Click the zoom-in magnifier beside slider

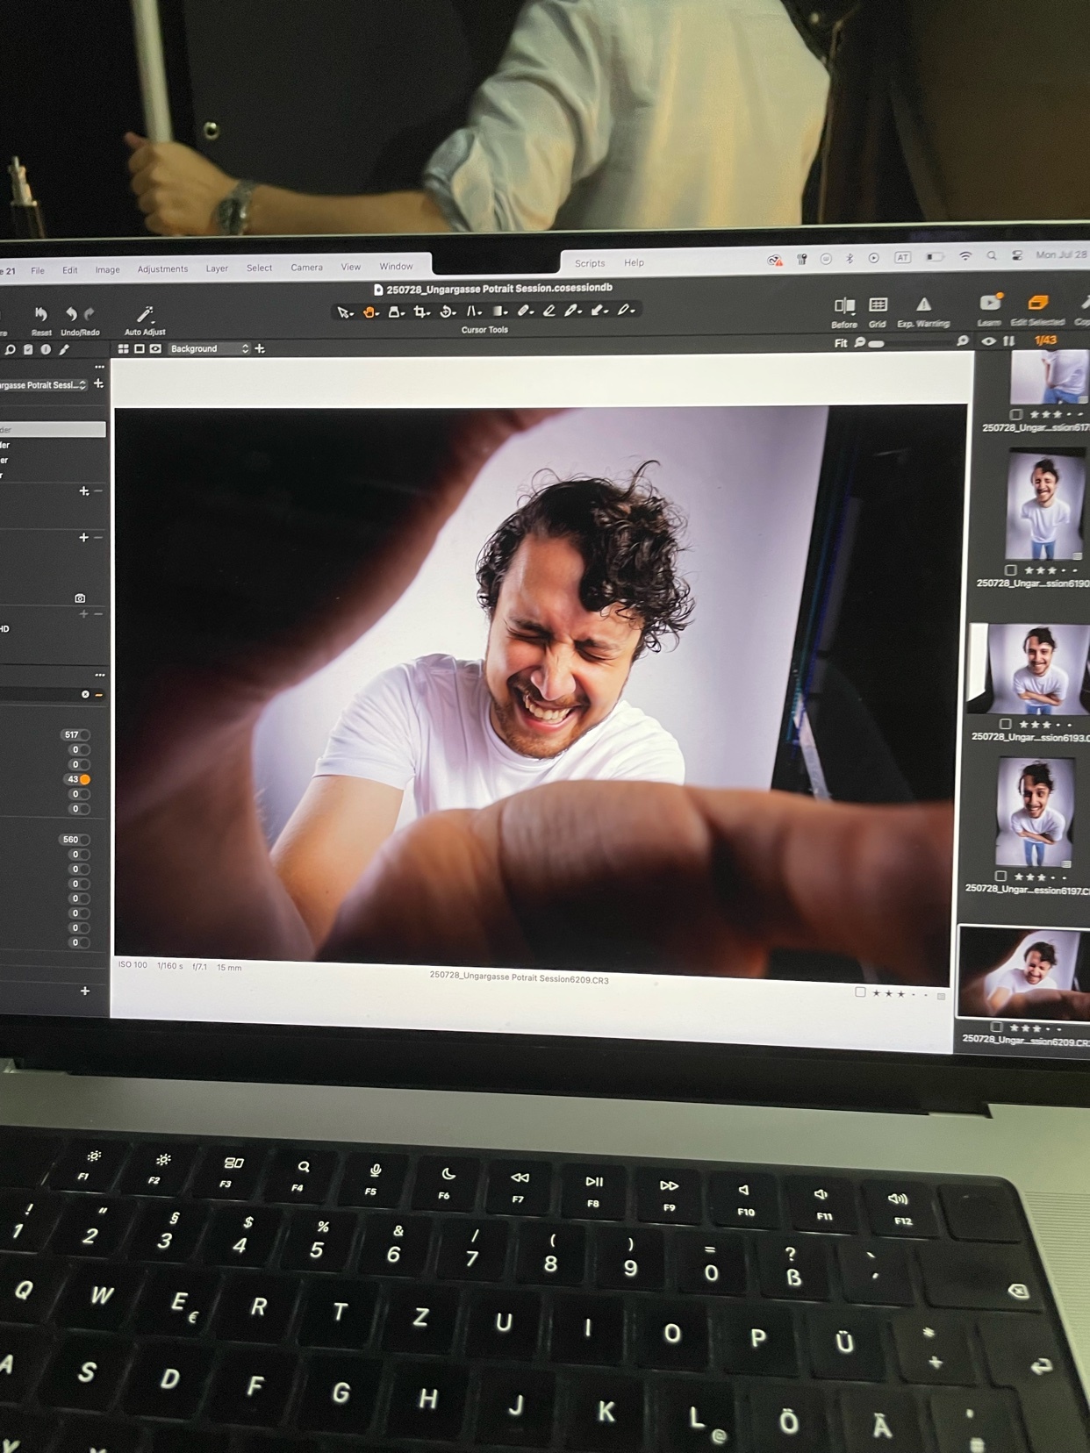pos(963,341)
